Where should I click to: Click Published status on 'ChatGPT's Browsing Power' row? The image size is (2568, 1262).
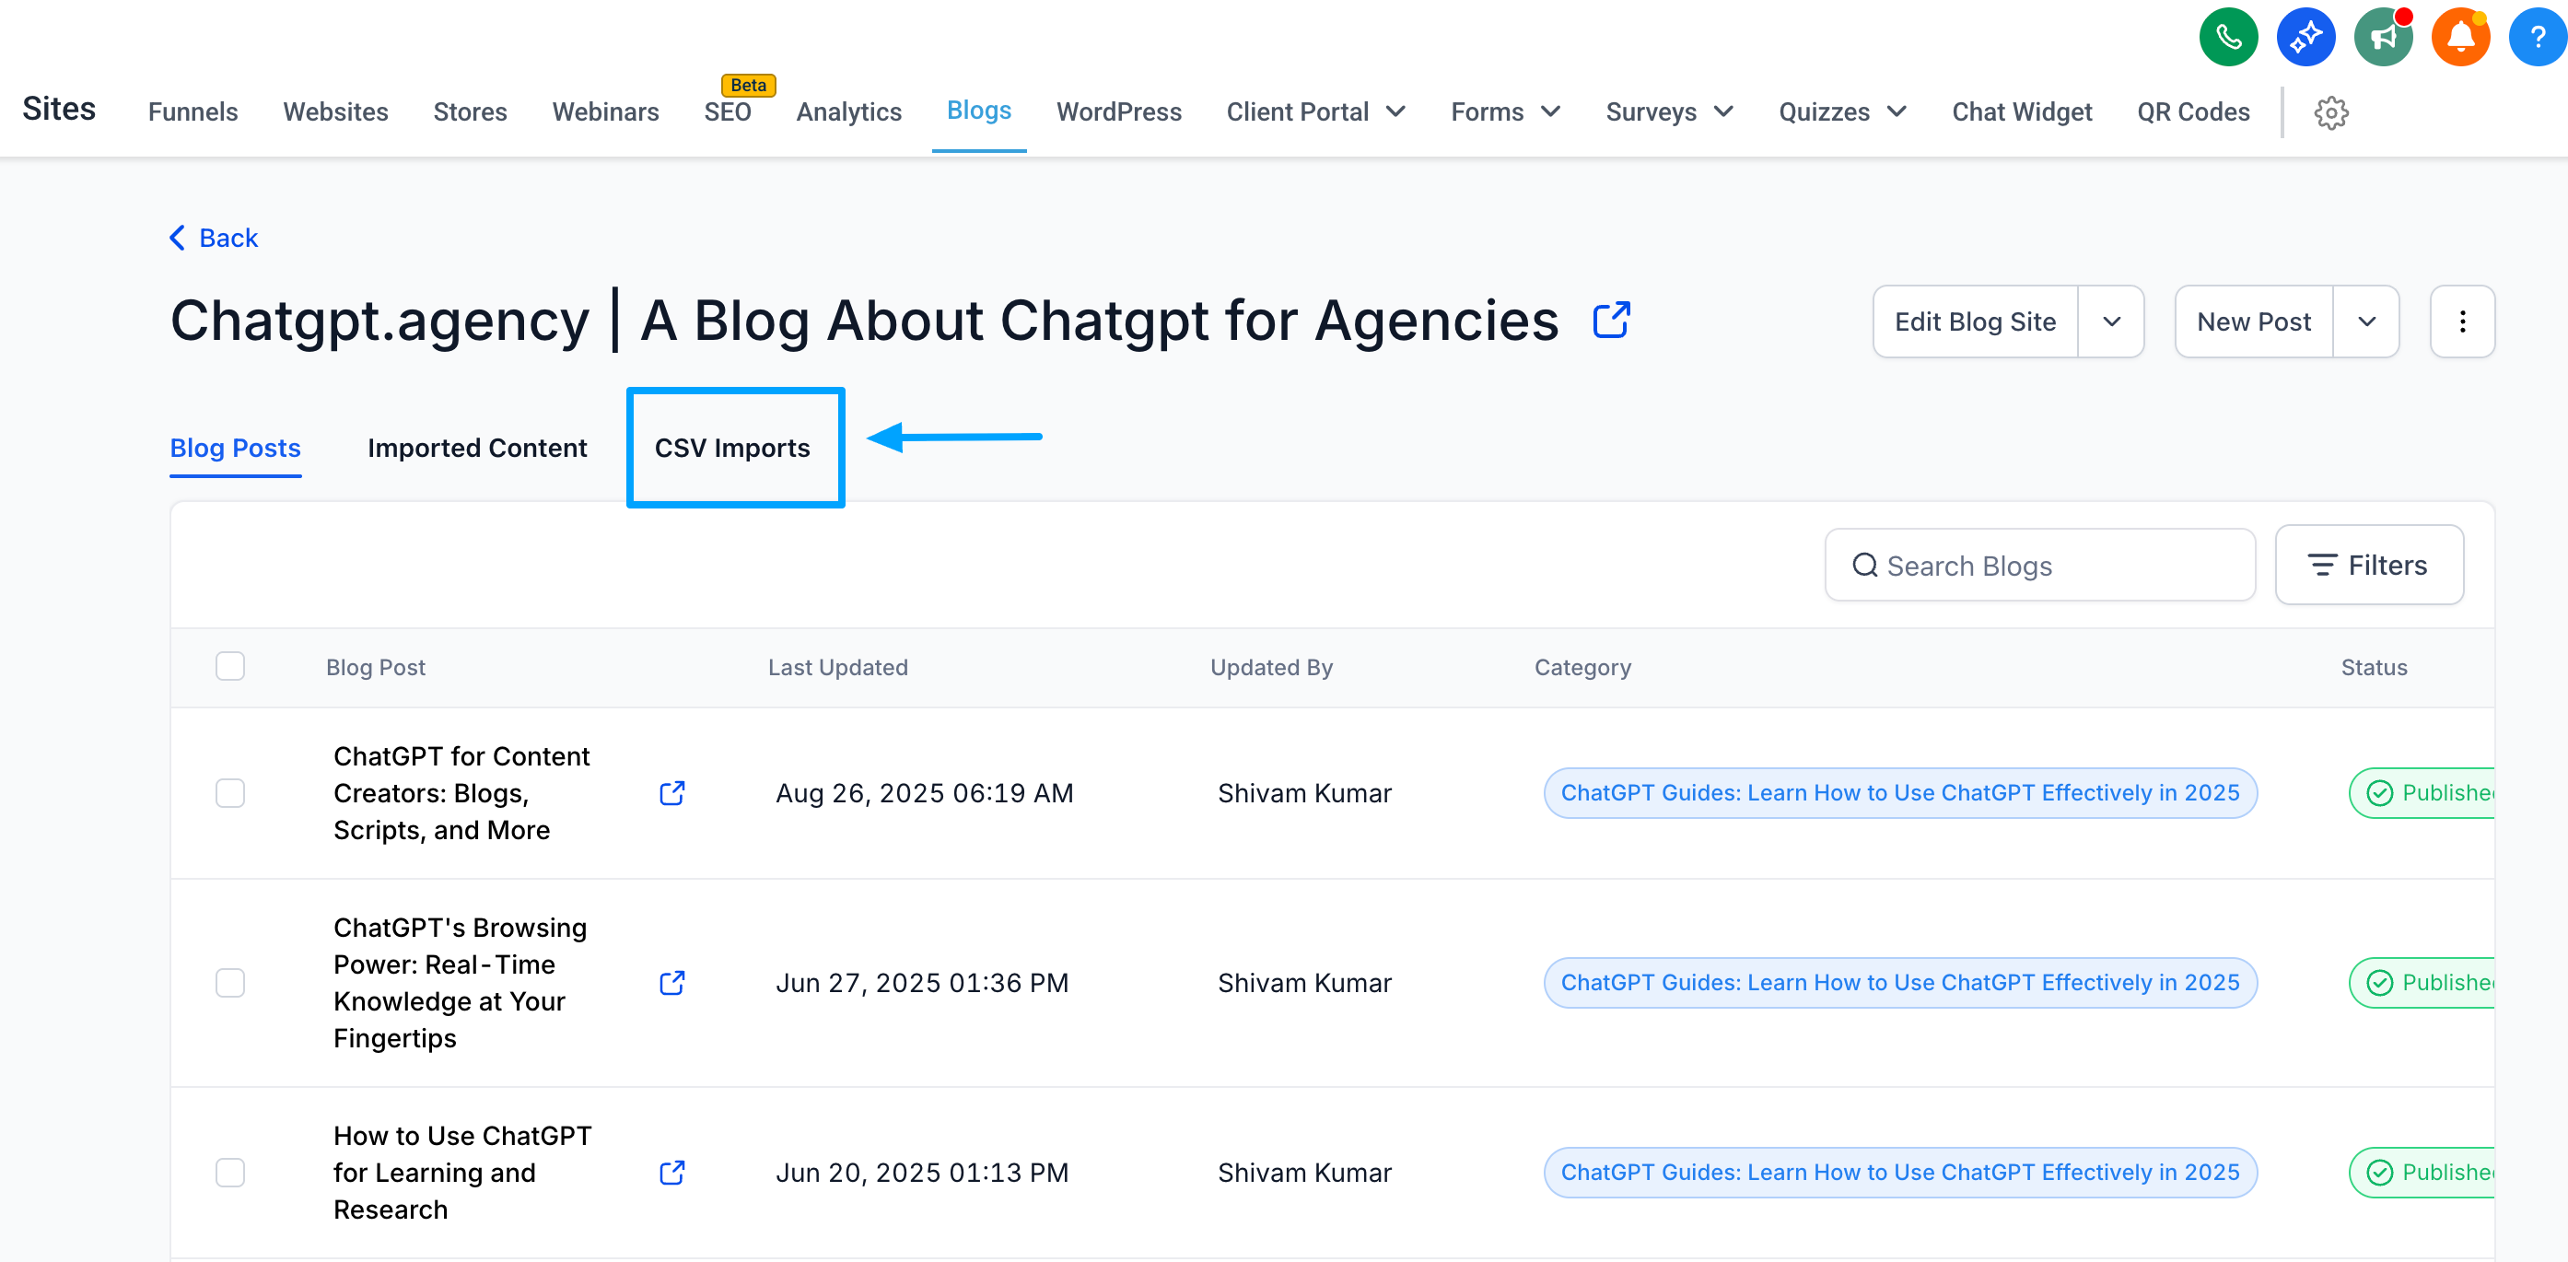[2423, 982]
